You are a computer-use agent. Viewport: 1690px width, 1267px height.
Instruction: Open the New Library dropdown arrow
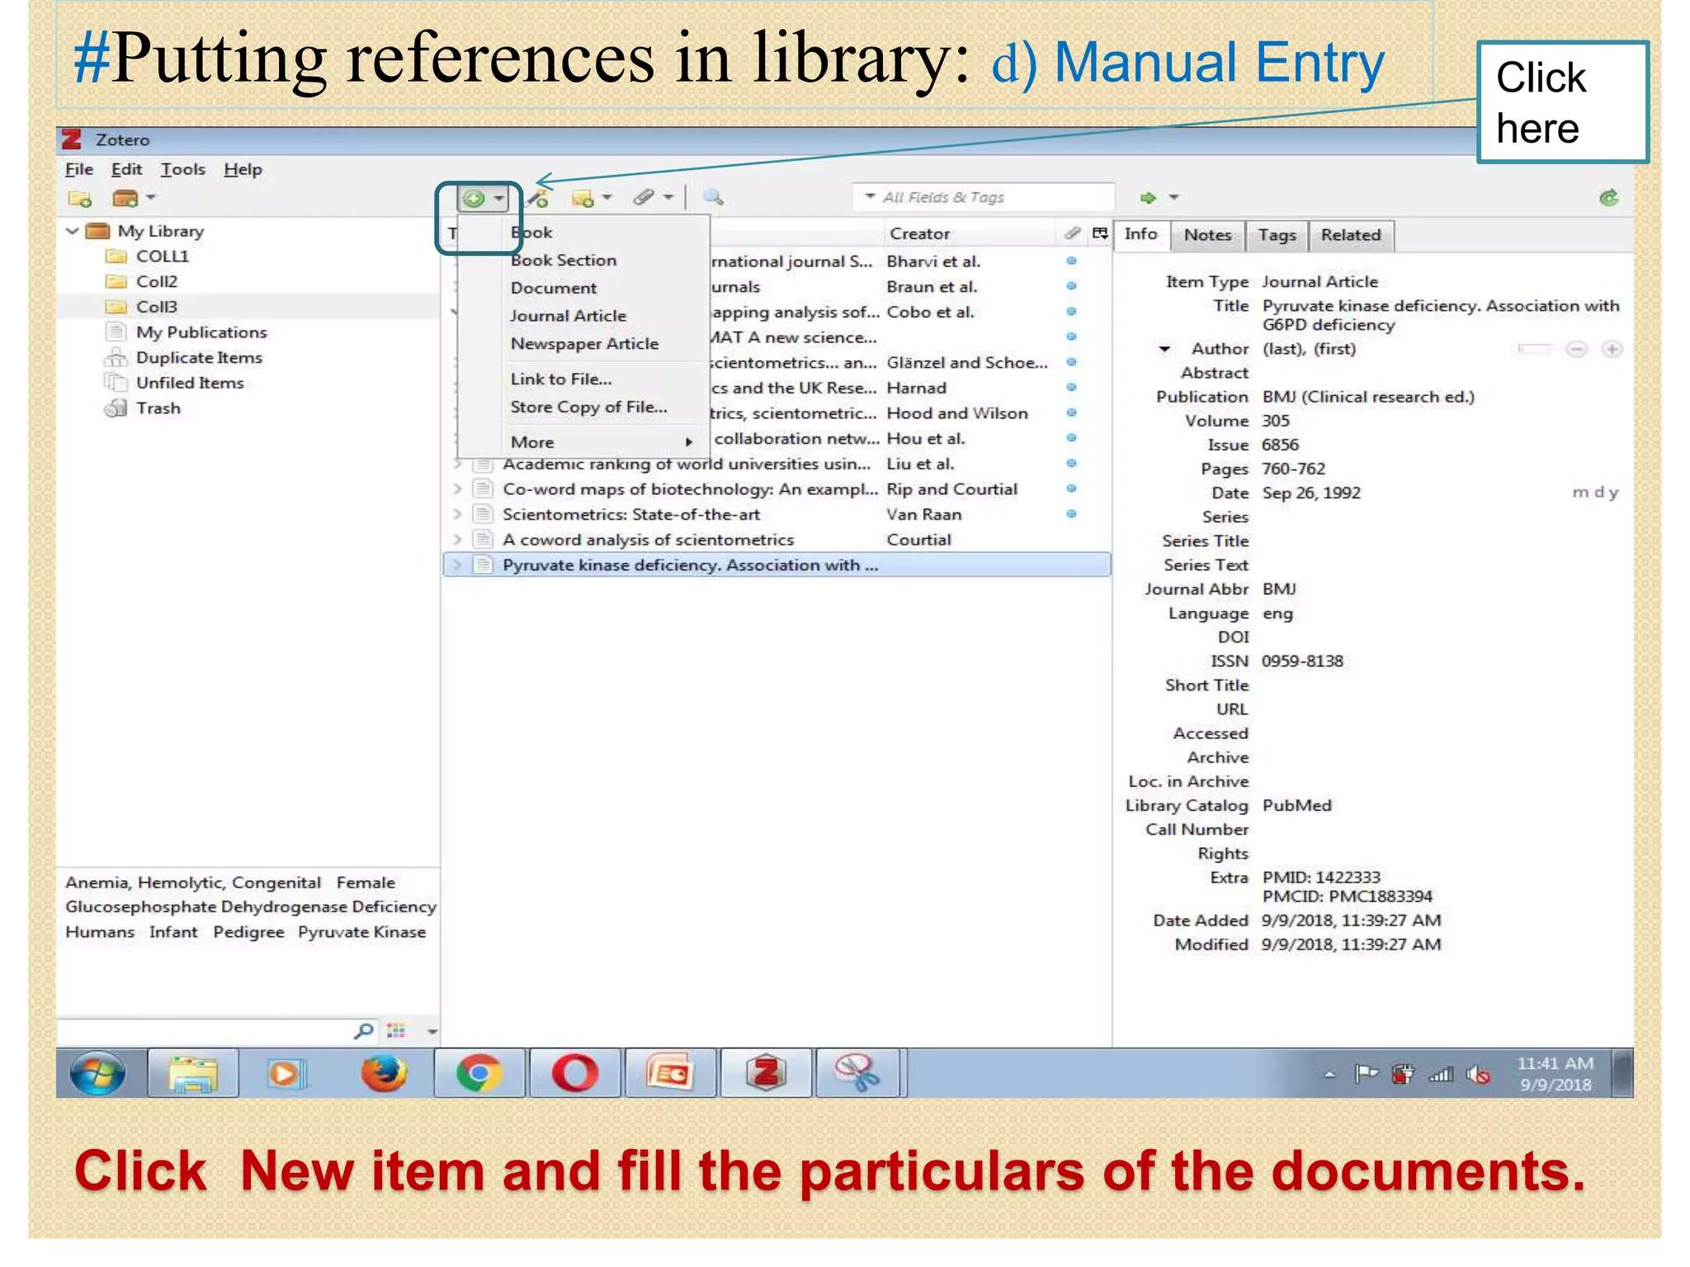tap(150, 198)
